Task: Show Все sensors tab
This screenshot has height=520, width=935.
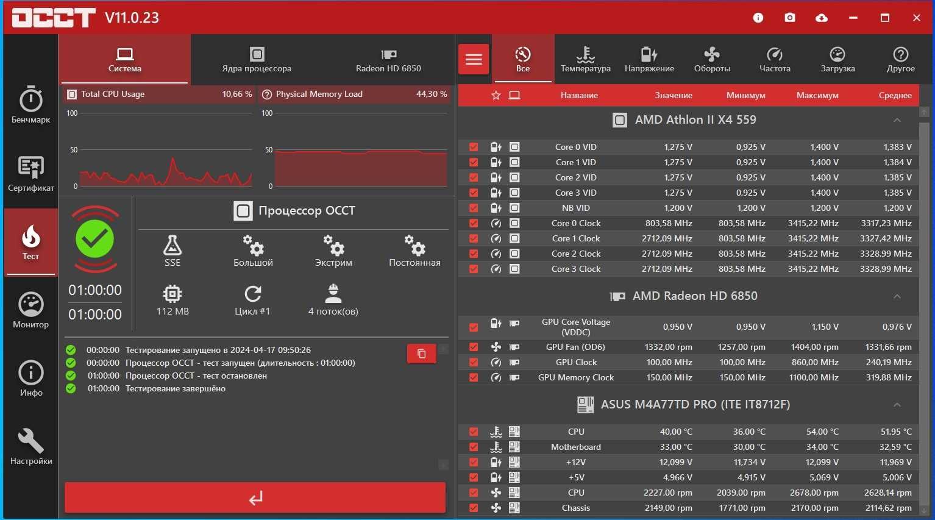Action: tap(523, 59)
